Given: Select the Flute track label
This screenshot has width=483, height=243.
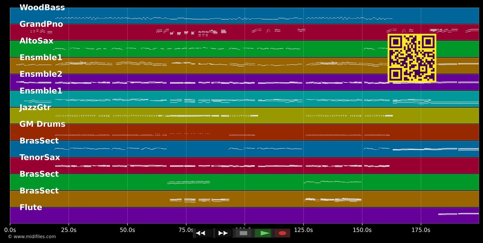Looking at the screenshot, I should [x=31, y=208].
